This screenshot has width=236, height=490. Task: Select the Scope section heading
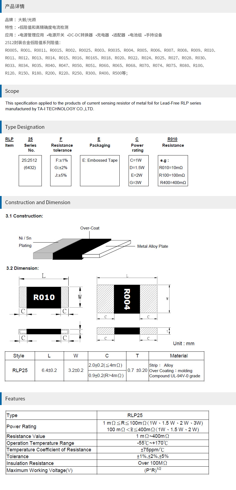click(12, 91)
